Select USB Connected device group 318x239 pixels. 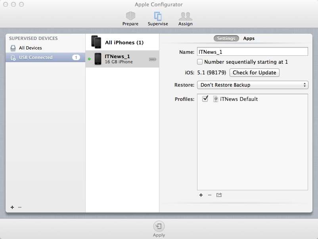46,57
